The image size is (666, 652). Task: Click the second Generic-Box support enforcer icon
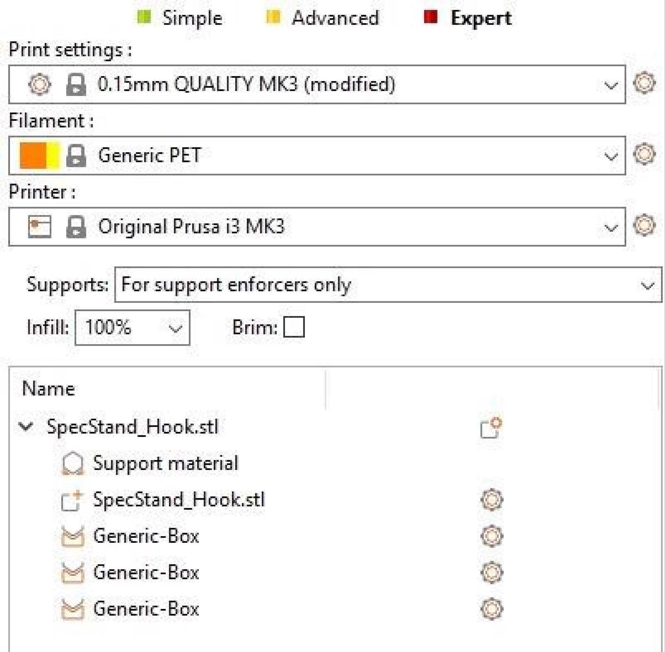click(73, 572)
